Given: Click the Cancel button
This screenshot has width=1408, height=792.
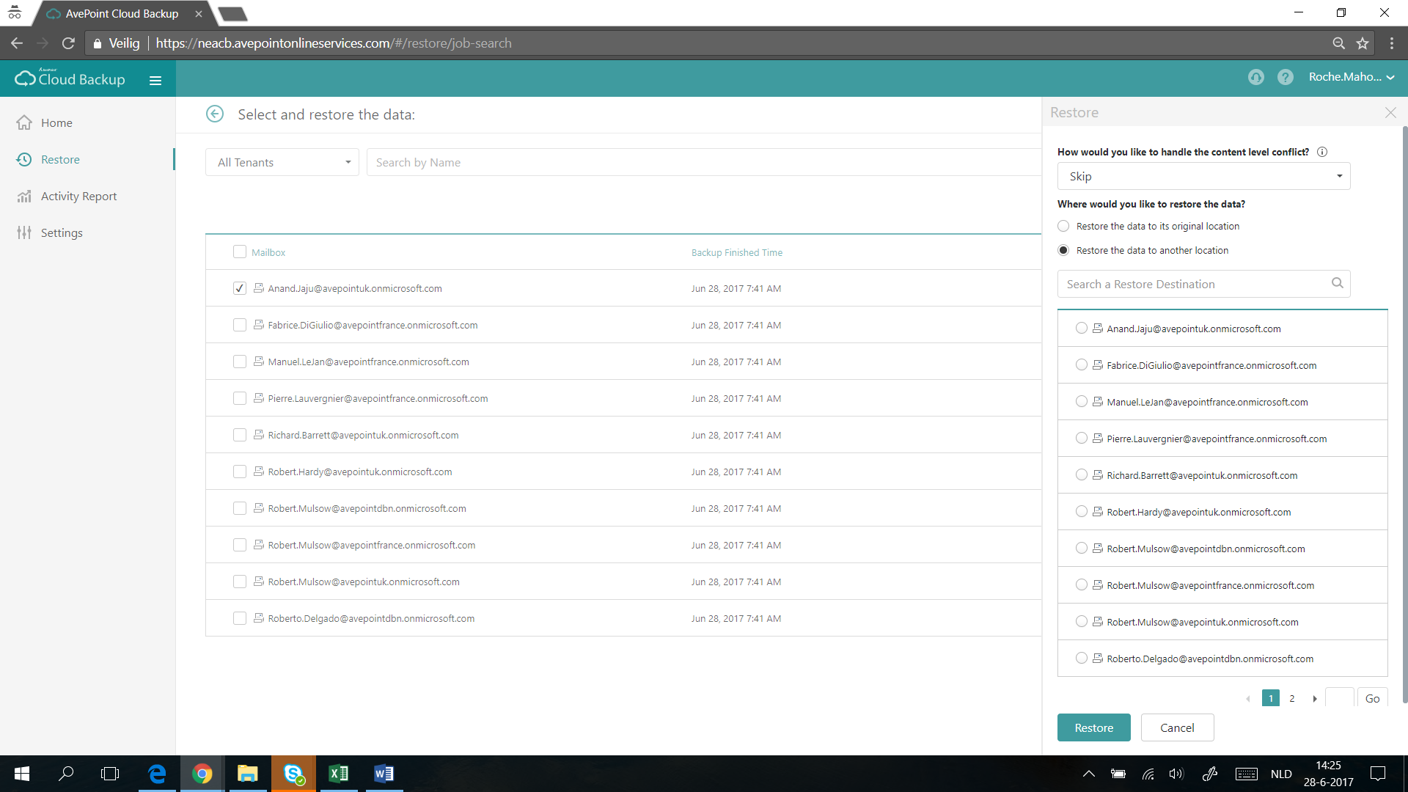Looking at the screenshot, I should coord(1177,727).
